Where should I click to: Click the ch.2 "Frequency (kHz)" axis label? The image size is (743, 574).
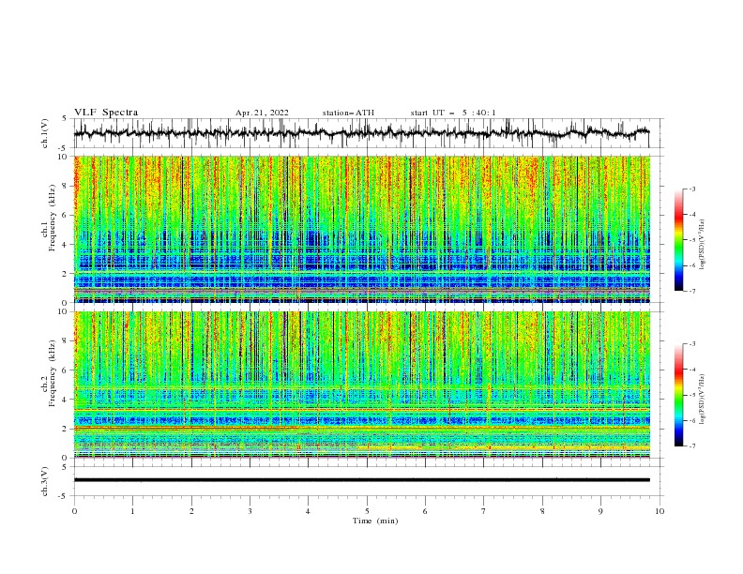tap(53, 373)
